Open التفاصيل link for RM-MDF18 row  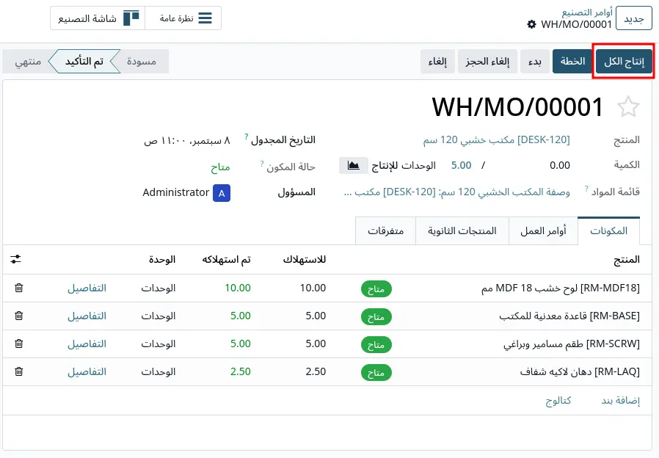pos(87,288)
